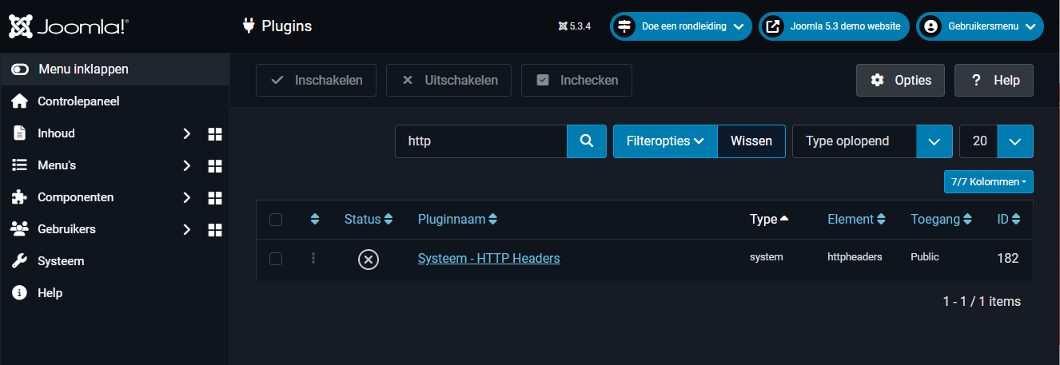Image resolution: width=1060 pixels, height=365 pixels.
Task: Click into the search field containing http
Action: (x=480, y=141)
